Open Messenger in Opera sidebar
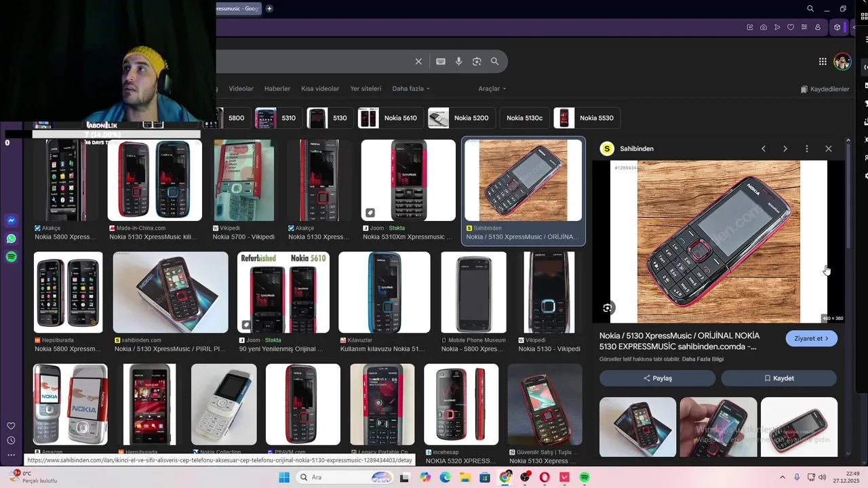868x488 pixels. point(11,221)
